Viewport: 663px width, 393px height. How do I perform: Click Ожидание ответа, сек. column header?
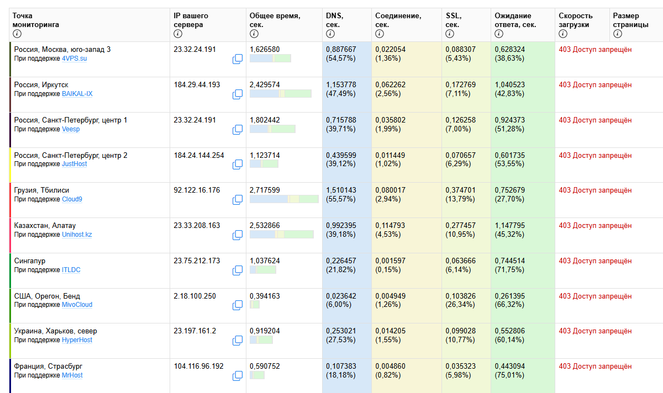coord(515,20)
